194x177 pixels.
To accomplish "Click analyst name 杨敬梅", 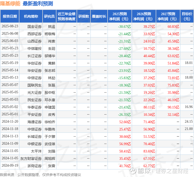I will point(50,34).
